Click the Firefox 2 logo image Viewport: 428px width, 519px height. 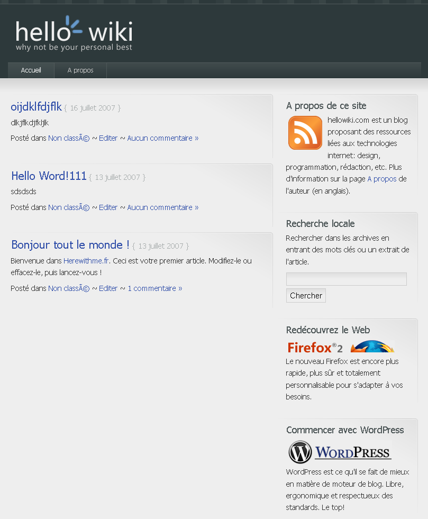pos(341,347)
